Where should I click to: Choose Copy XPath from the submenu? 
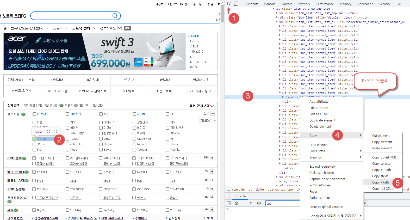(380, 182)
